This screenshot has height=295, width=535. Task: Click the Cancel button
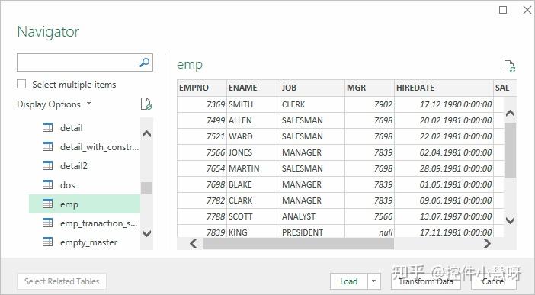pyautogui.click(x=494, y=281)
